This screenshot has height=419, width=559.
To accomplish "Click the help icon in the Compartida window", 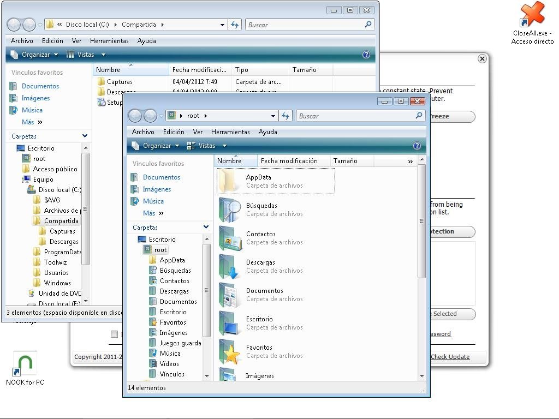I will tap(366, 55).
